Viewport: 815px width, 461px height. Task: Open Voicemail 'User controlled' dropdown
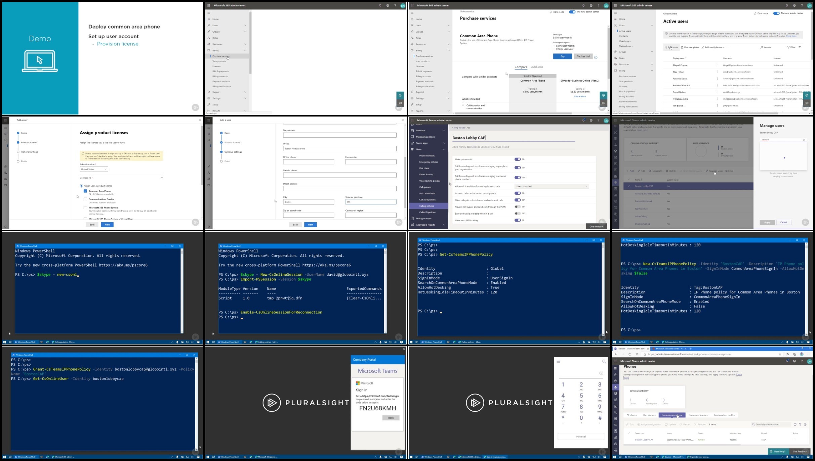(552, 186)
